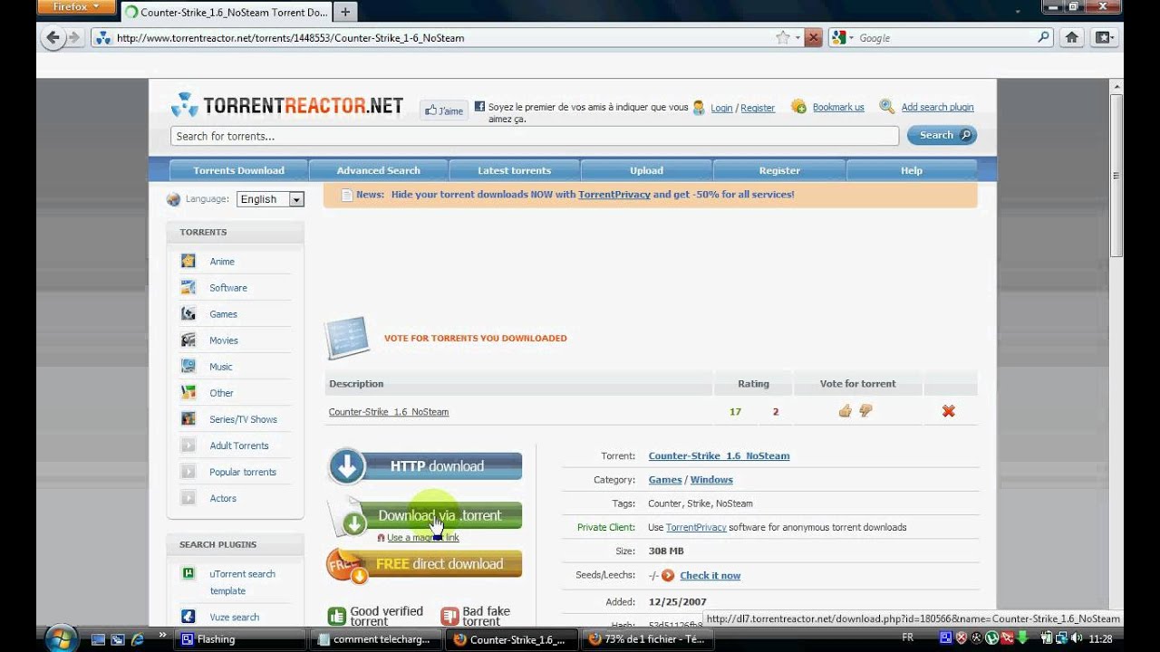Open the Windows category link

click(711, 479)
